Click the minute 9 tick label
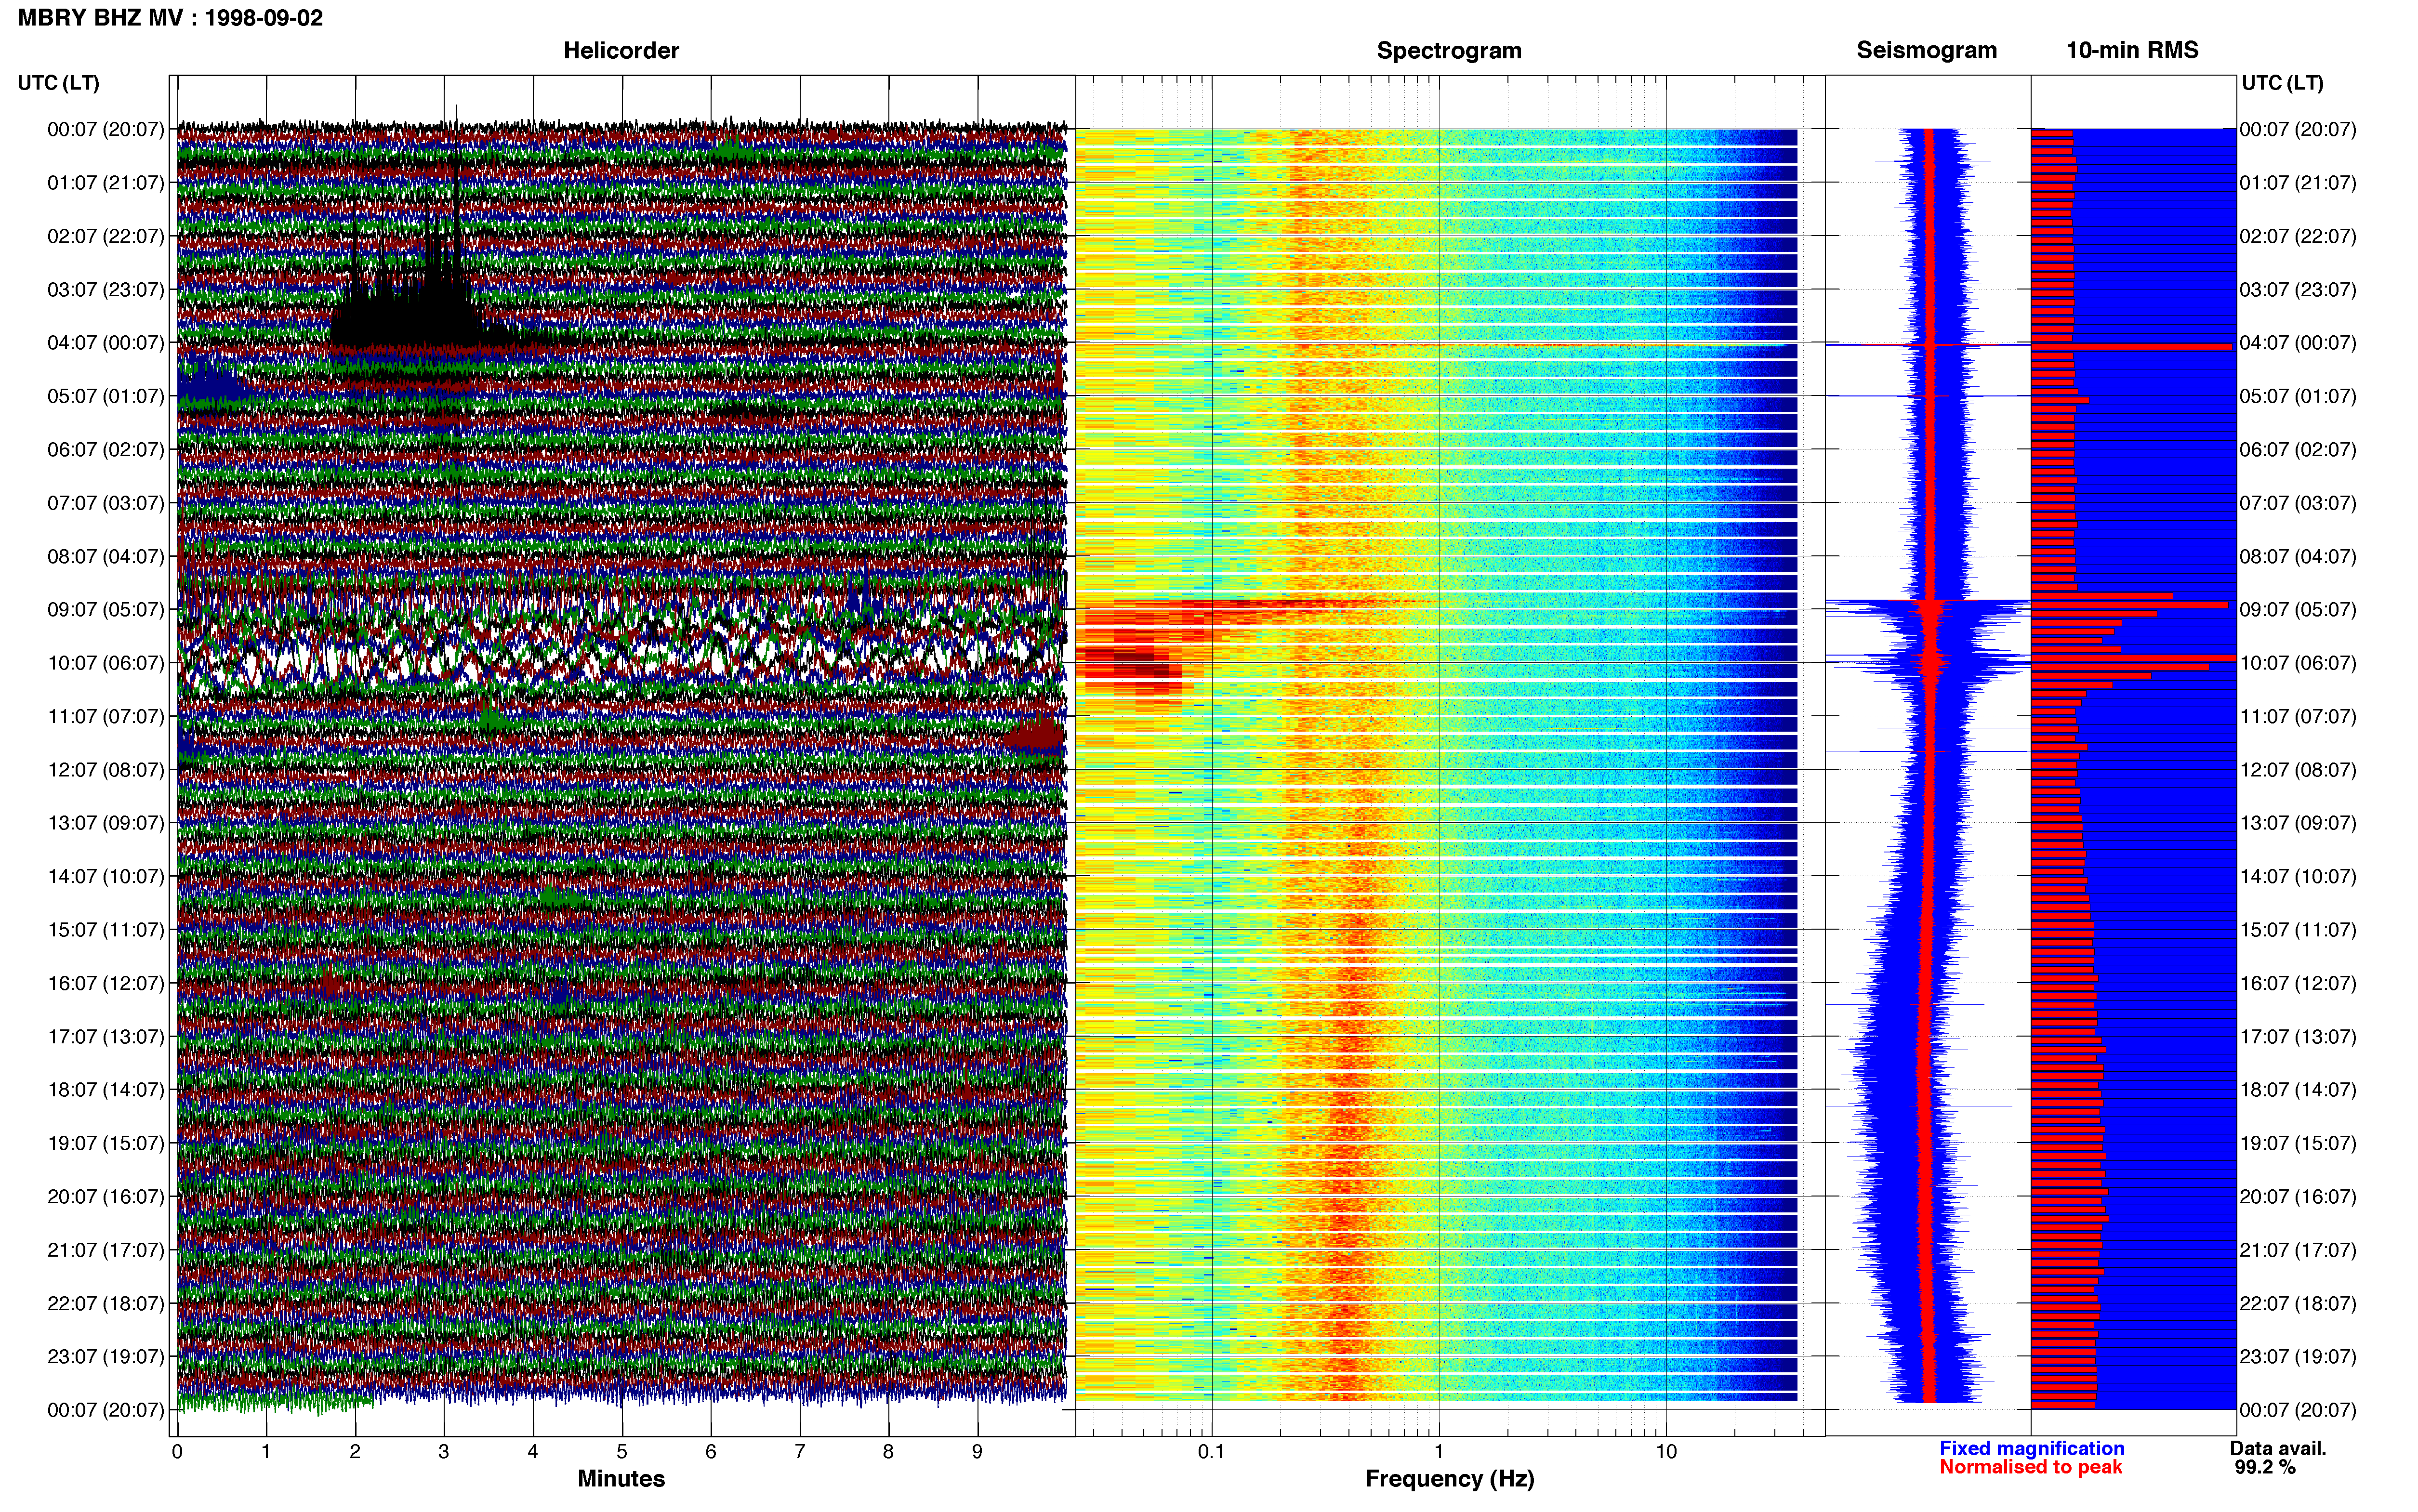2418x1512 pixels. coord(977,1452)
